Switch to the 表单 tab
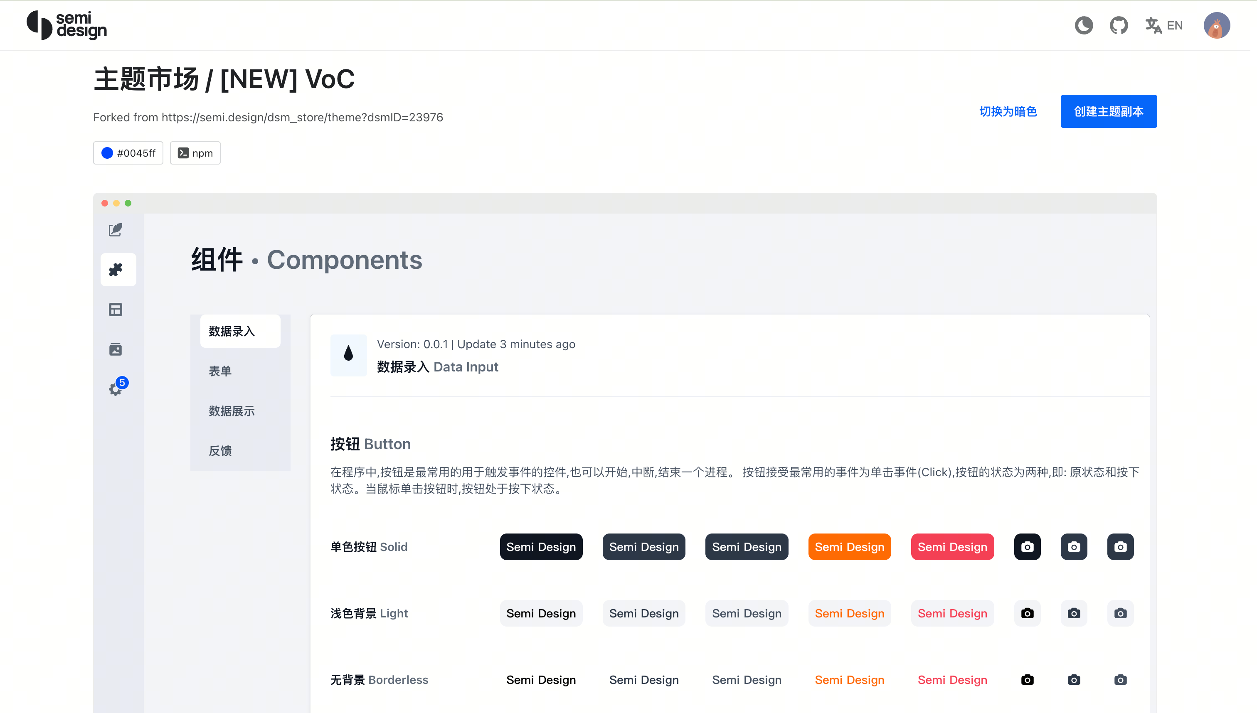Screen dimensions: 1257x713 pyautogui.click(x=240, y=371)
